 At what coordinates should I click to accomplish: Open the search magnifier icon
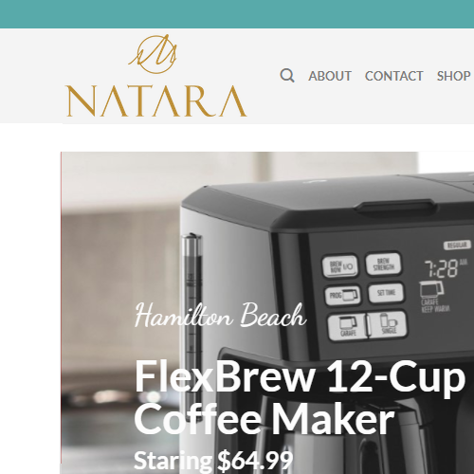click(x=287, y=76)
